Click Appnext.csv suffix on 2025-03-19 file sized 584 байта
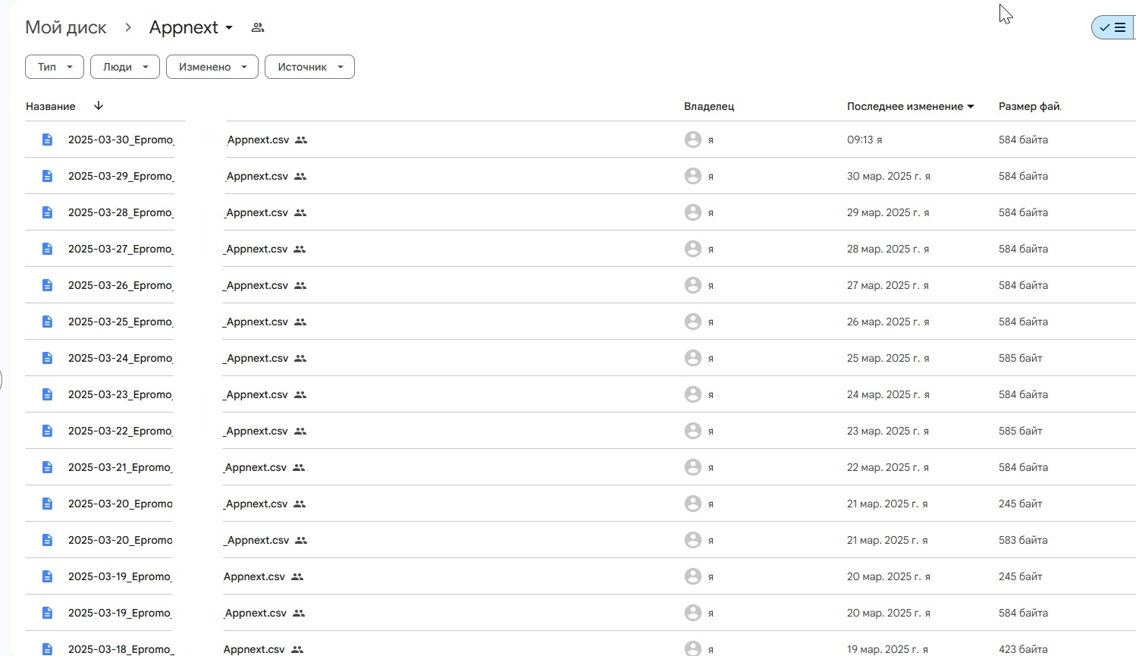Viewport: 1136px width, 656px height. [255, 613]
